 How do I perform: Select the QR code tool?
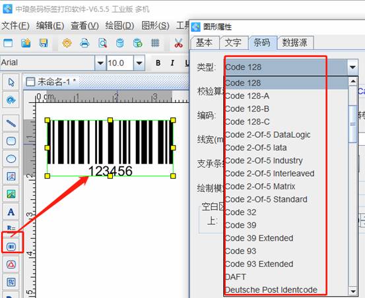(11, 282)
